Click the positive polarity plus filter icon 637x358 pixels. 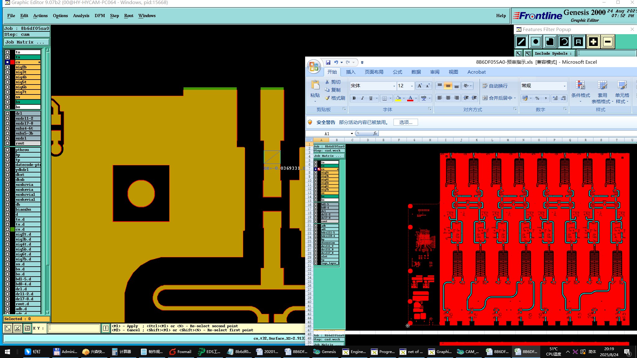pyautogui.click(x=593, y=42)
